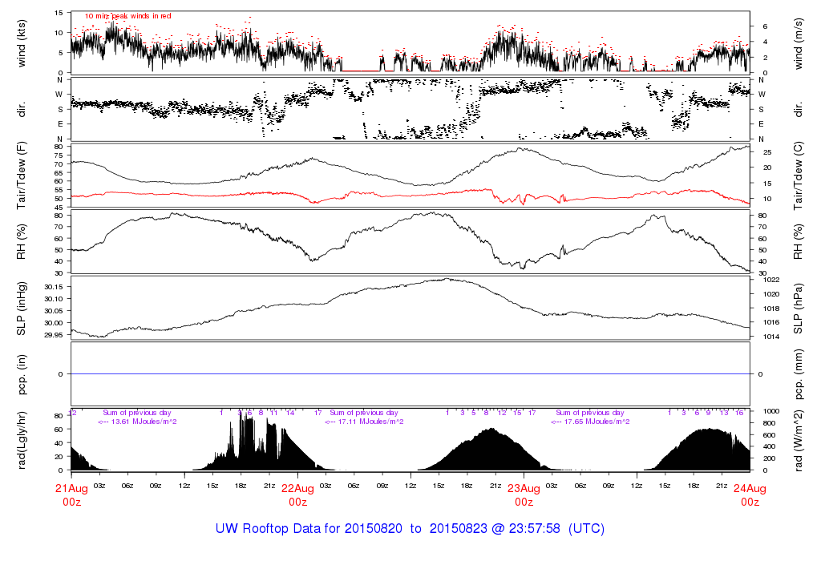Click the 22Aug 00z date marker
The height and width of the screenshot is (561, 821).
297,494
